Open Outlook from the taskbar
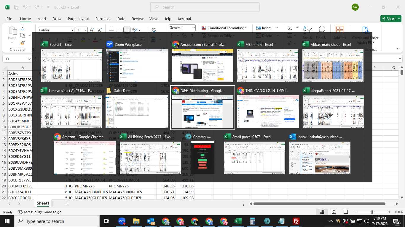405x227 pixels. point(151,221)
